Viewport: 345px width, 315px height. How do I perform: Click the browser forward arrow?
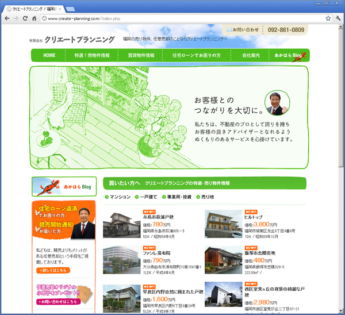click(x=16, y=18)
